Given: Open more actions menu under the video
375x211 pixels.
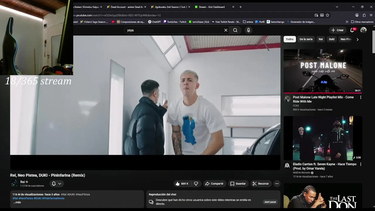Looking at the screenshot, I should pyautogui.click(x=277, y=184).
